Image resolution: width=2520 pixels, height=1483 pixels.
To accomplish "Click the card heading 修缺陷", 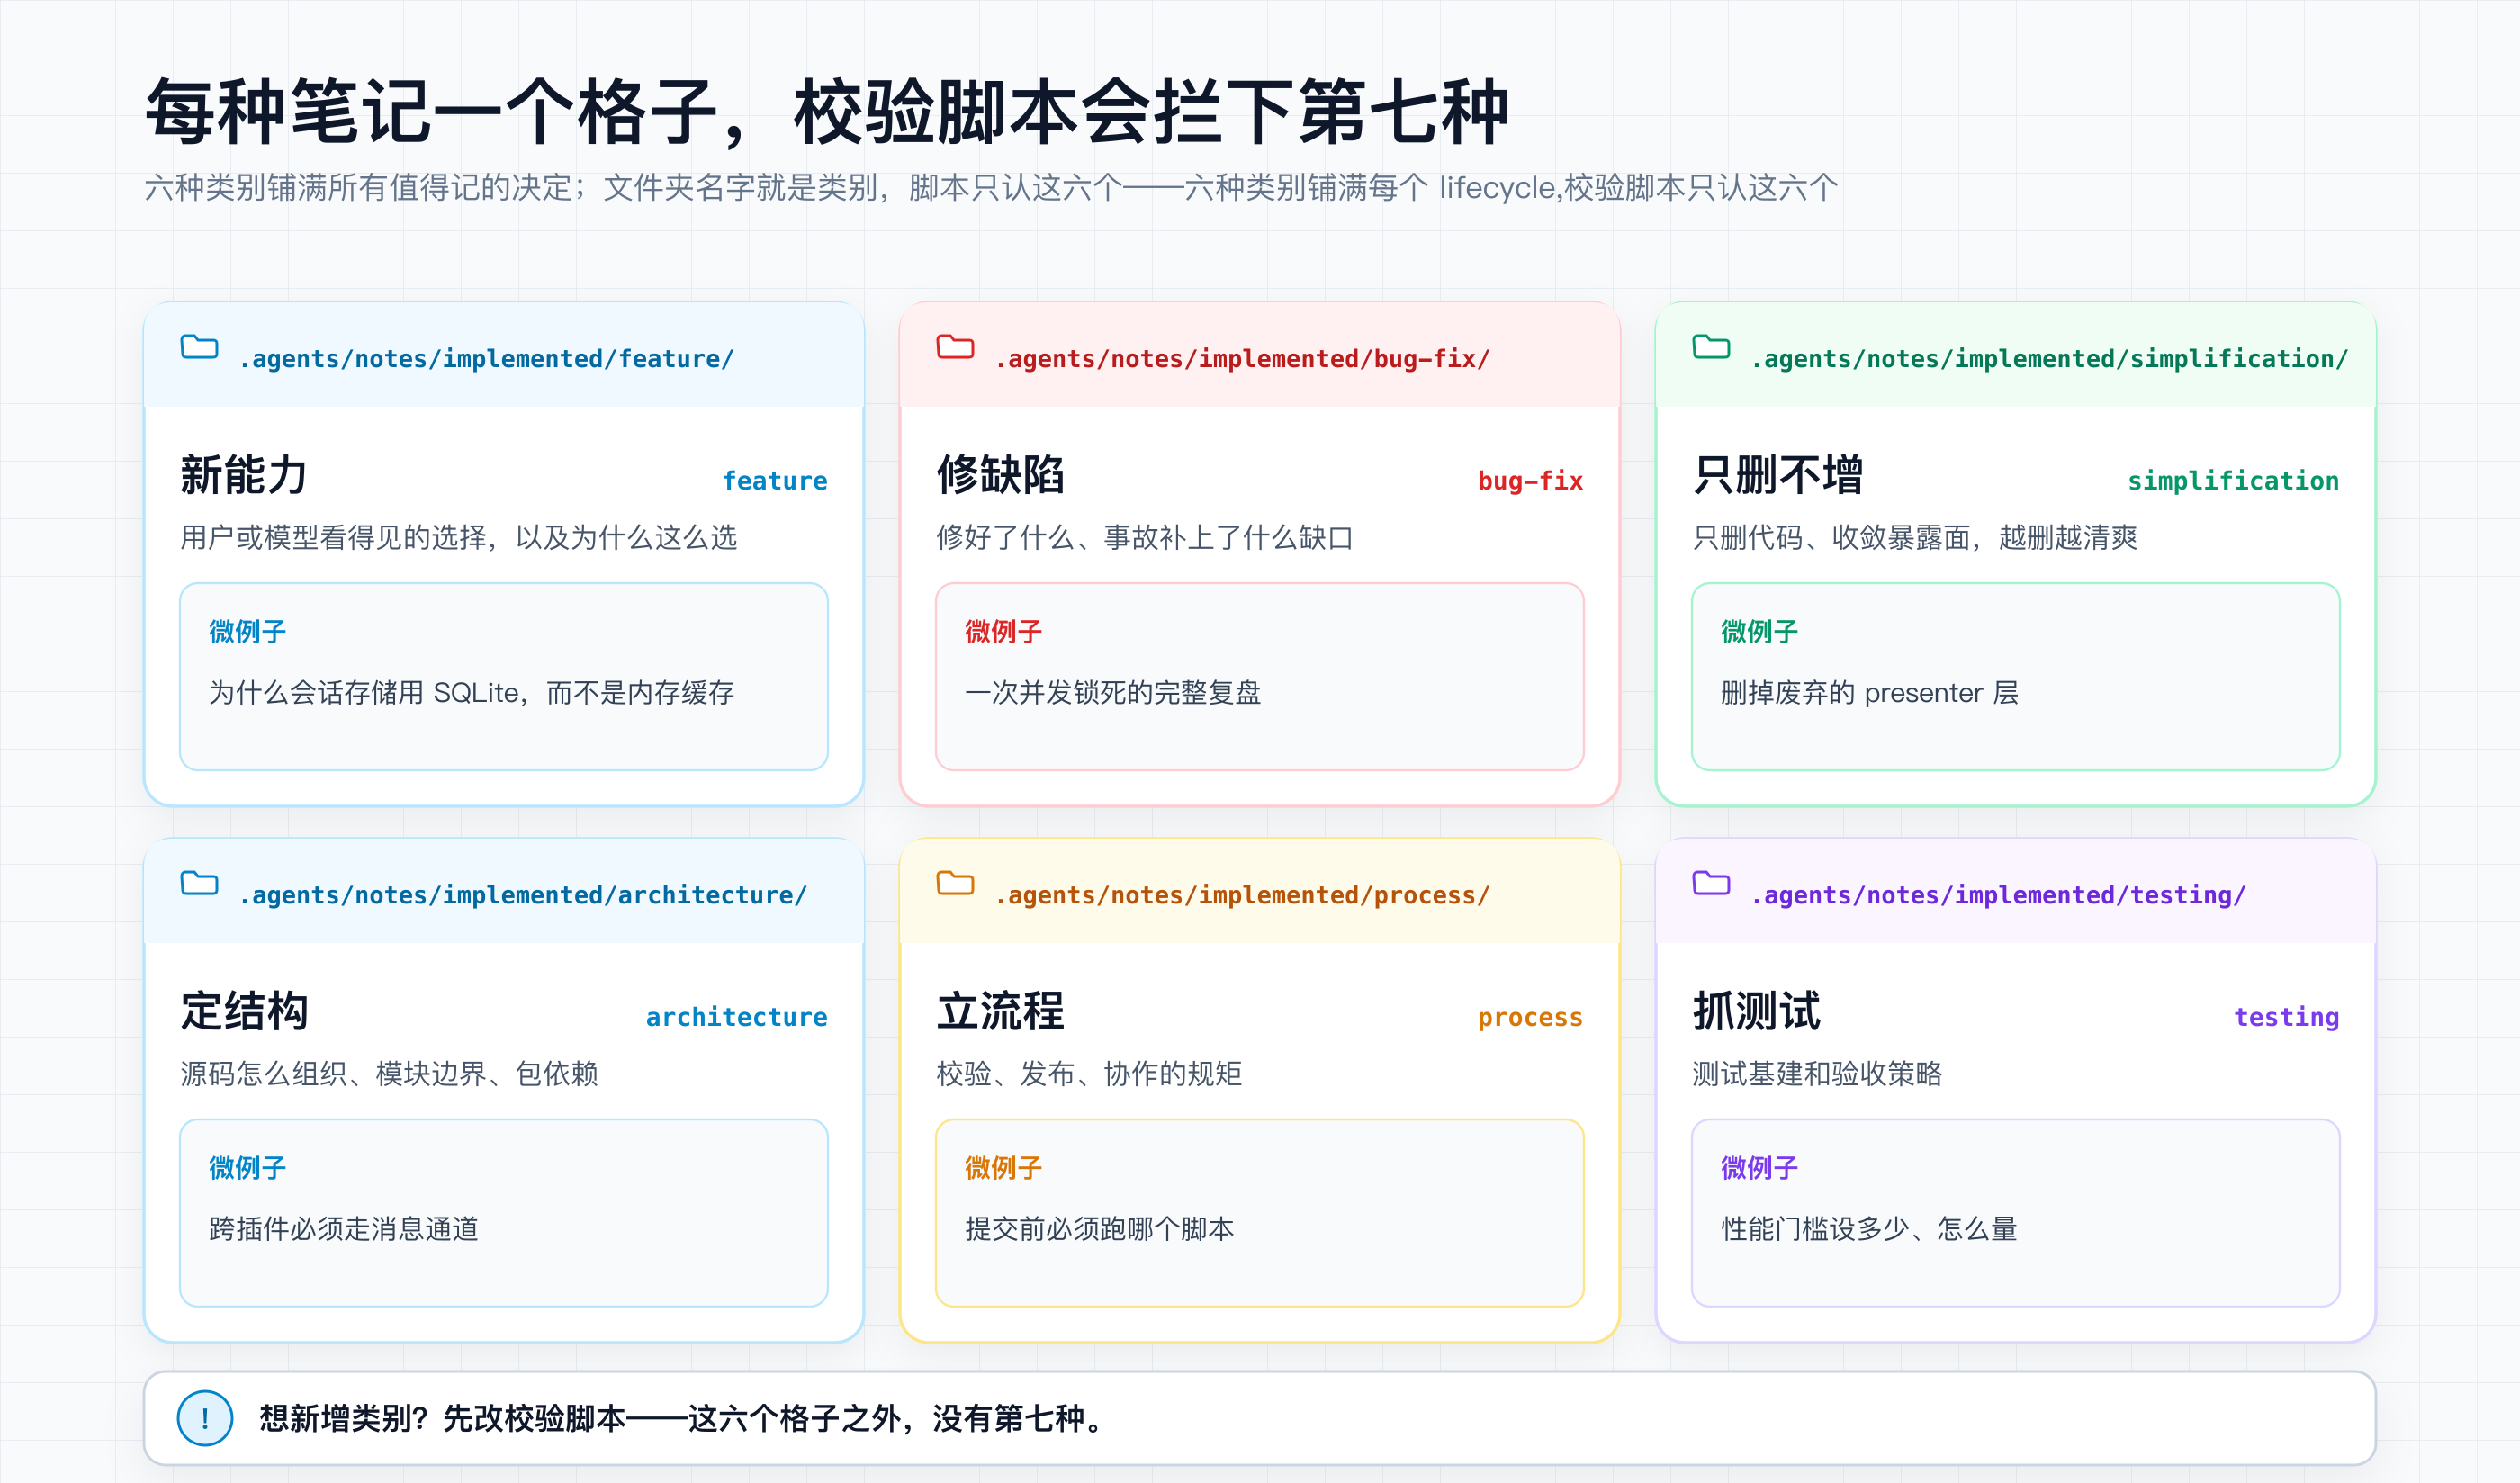I will tap(1000, 475).
